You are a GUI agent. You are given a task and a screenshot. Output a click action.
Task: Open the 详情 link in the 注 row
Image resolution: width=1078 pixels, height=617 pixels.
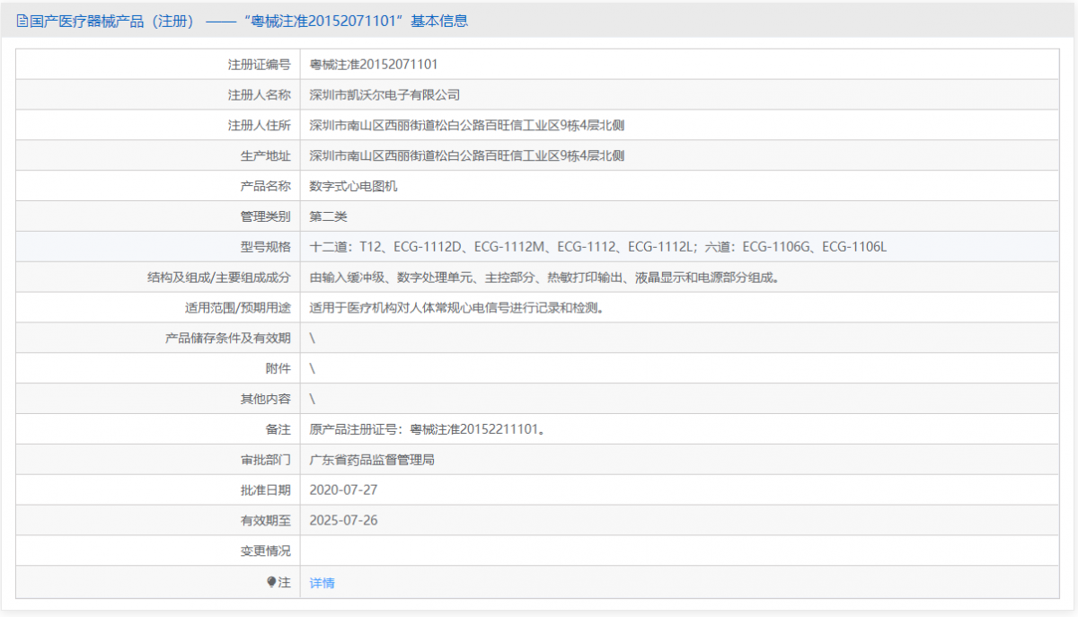pos(323,583)
